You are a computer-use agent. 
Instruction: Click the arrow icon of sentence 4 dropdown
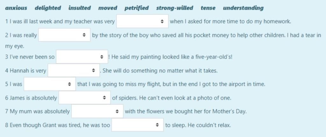(93, 71)
